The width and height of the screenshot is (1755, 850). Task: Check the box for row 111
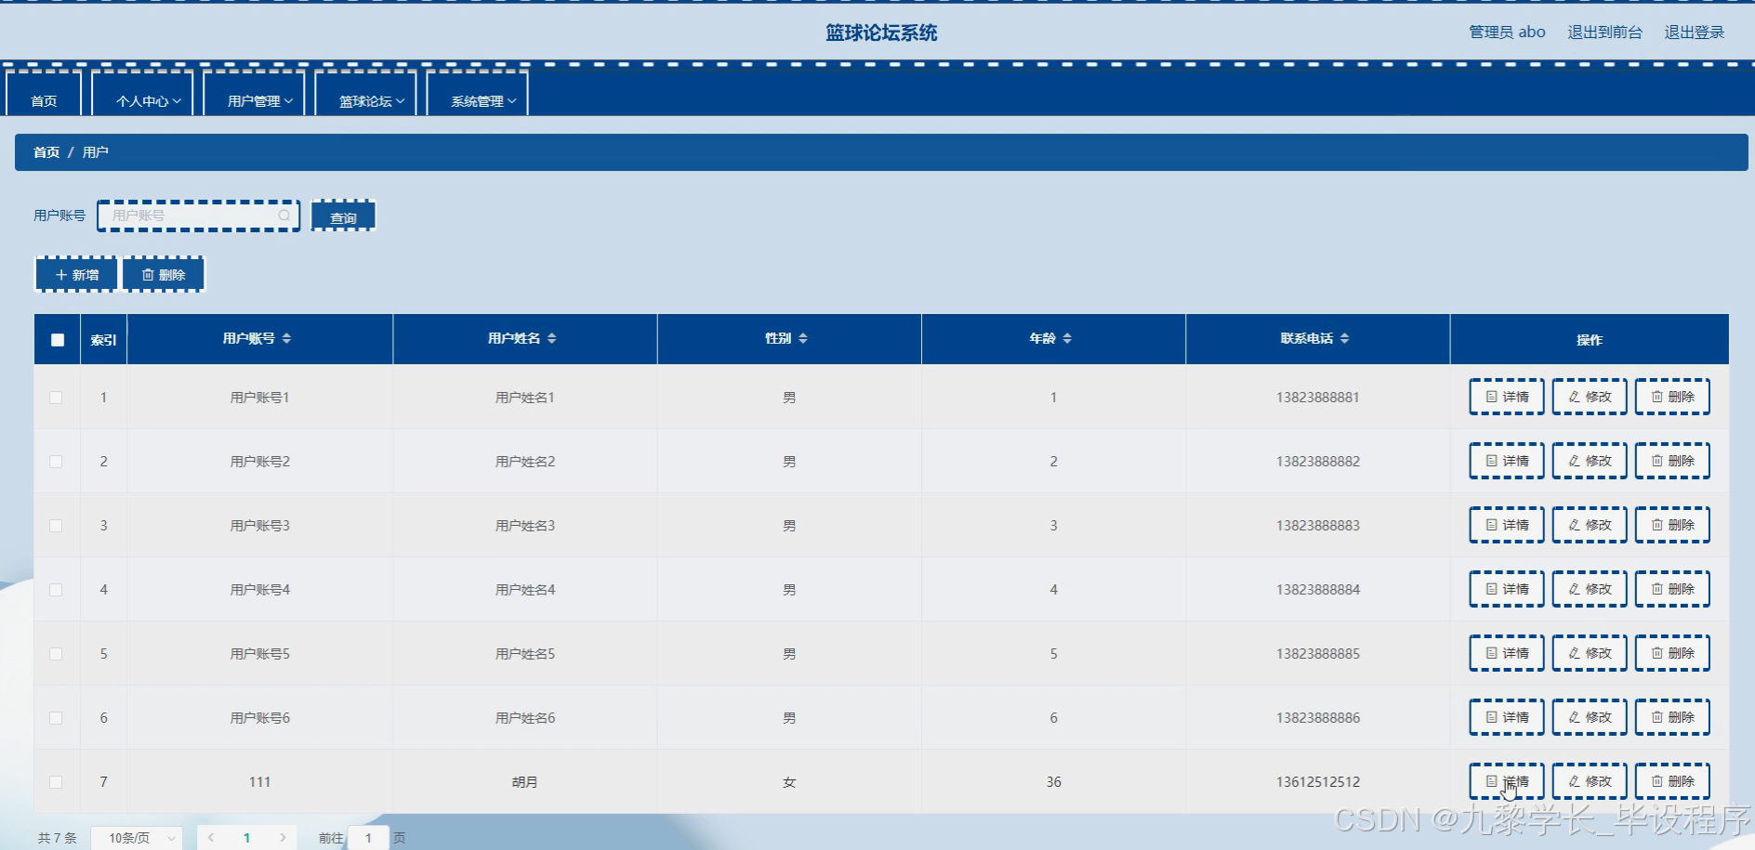click(56, 782)
